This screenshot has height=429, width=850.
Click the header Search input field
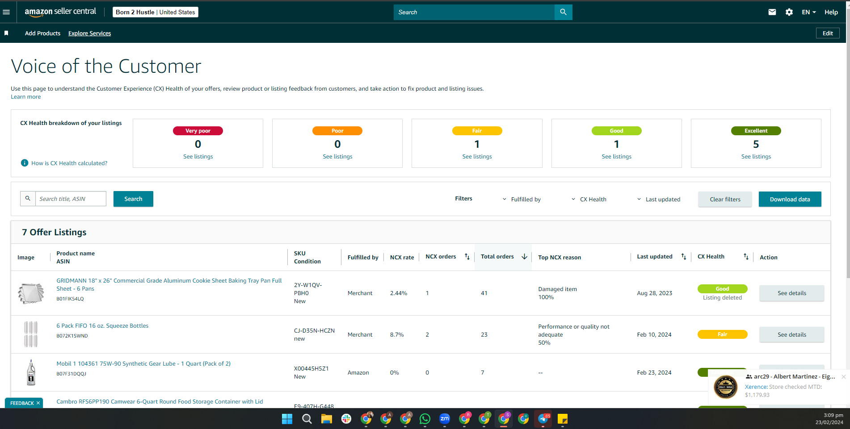(x=474, y=12)
